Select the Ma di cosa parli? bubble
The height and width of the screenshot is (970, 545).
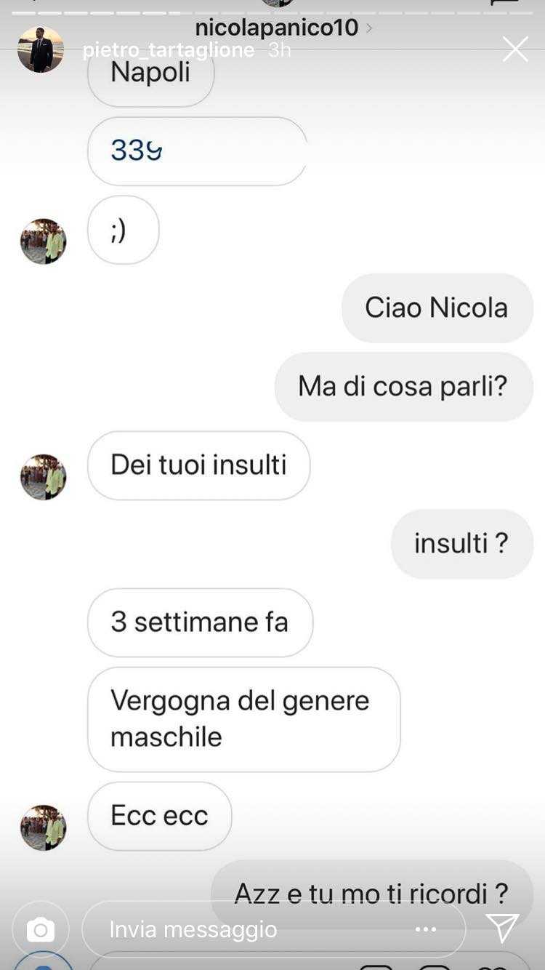(x=404, y=386)
